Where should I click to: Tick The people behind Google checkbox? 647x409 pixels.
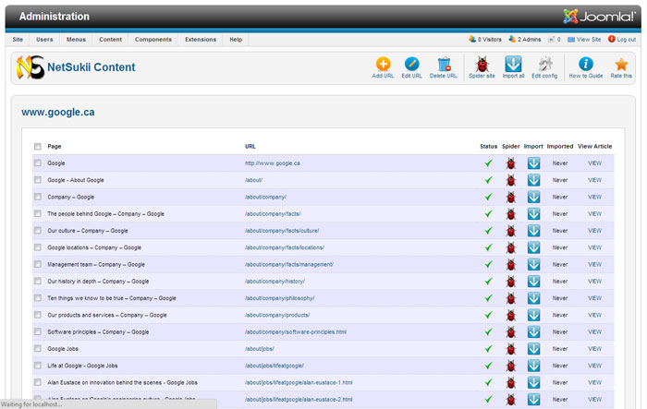(x=38, y=213)
